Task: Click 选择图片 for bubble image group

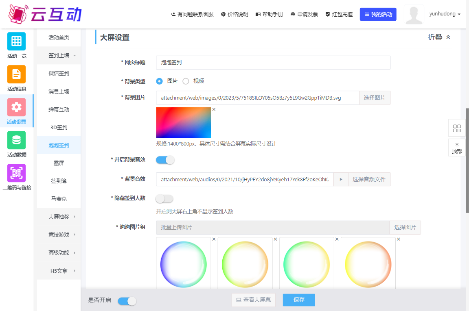Action: tap(405, 227)
